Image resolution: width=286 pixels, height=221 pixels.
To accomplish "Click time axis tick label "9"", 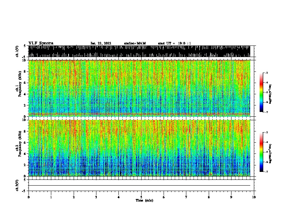I will tap(231, 197).
